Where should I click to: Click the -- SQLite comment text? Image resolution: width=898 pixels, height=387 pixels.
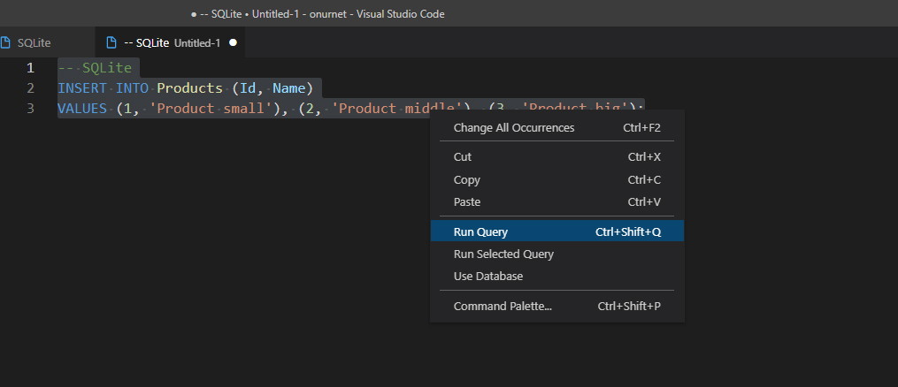tap(95, 68)
